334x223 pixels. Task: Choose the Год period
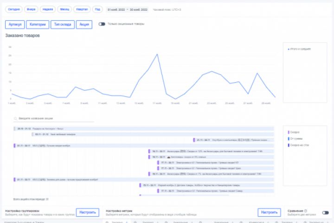point(97,9)
